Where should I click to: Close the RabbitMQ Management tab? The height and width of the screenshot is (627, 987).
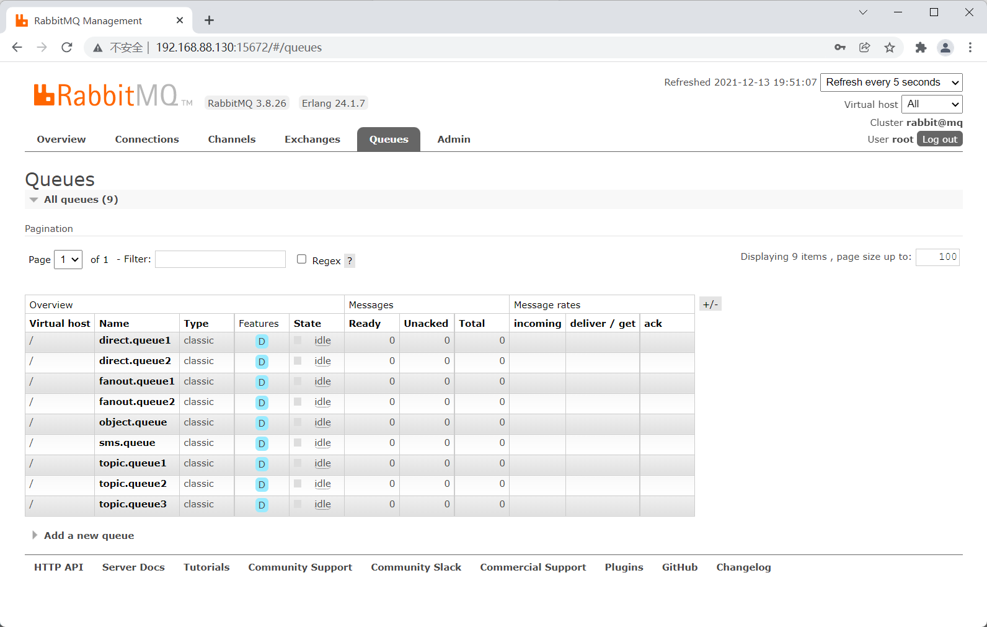[x=180, y=20]
